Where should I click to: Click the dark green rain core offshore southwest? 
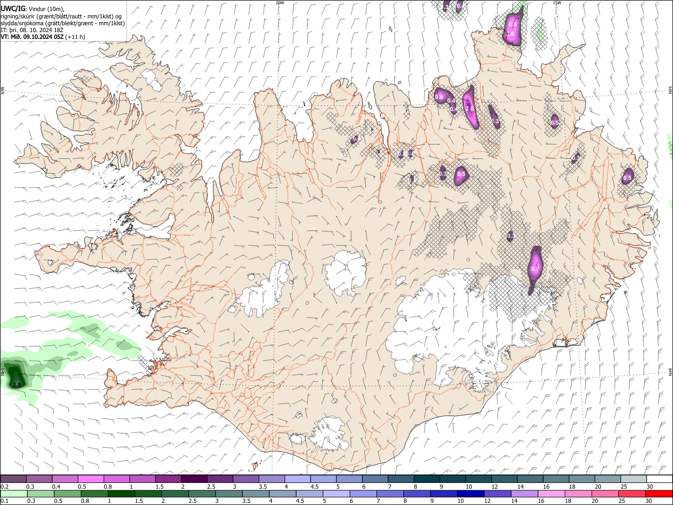pyautogui.click(x=15, y=375)
